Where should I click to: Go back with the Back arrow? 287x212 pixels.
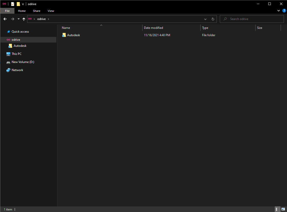pyautogui.click(x=5, y=19)
